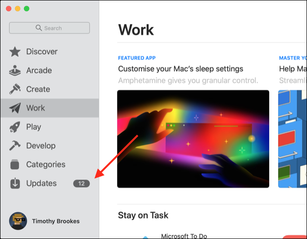Select the Work sidebar item
The height and width of the screenshot is (239, 307).
(50, 108)
